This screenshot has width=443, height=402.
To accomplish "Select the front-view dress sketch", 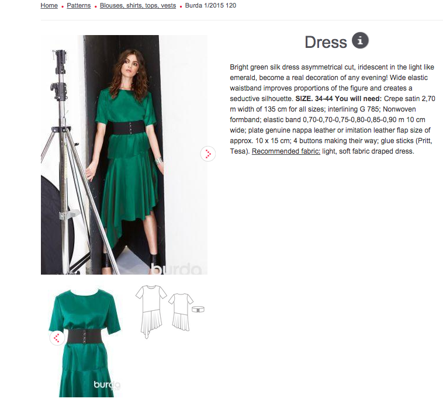I will pos(151,311).
